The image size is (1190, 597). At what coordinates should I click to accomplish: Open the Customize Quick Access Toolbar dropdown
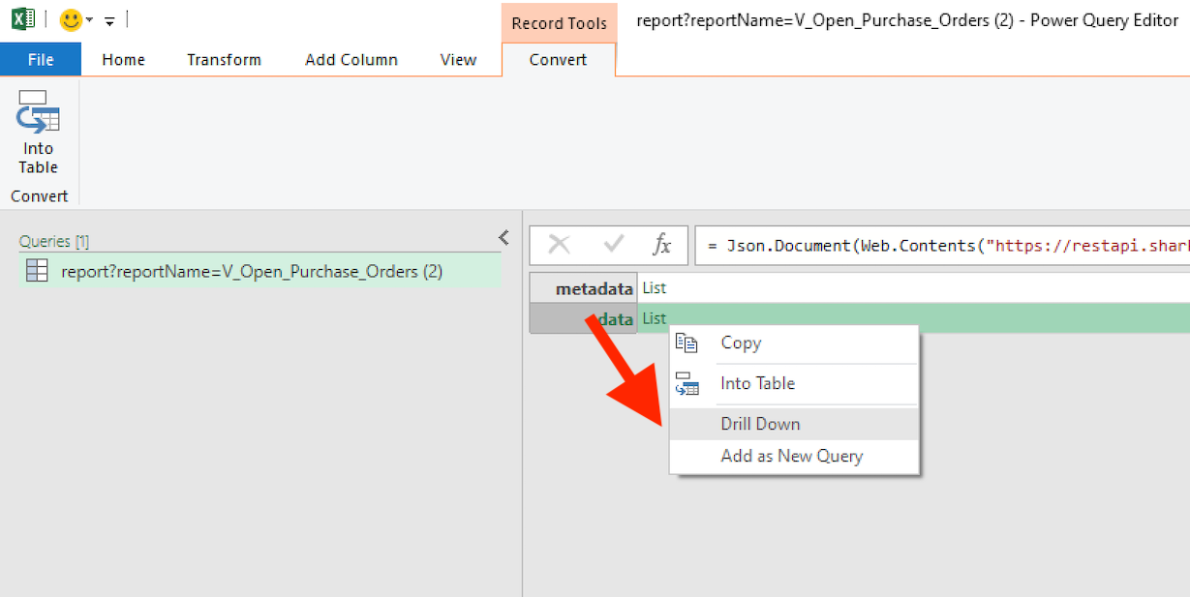coord(109,20)
